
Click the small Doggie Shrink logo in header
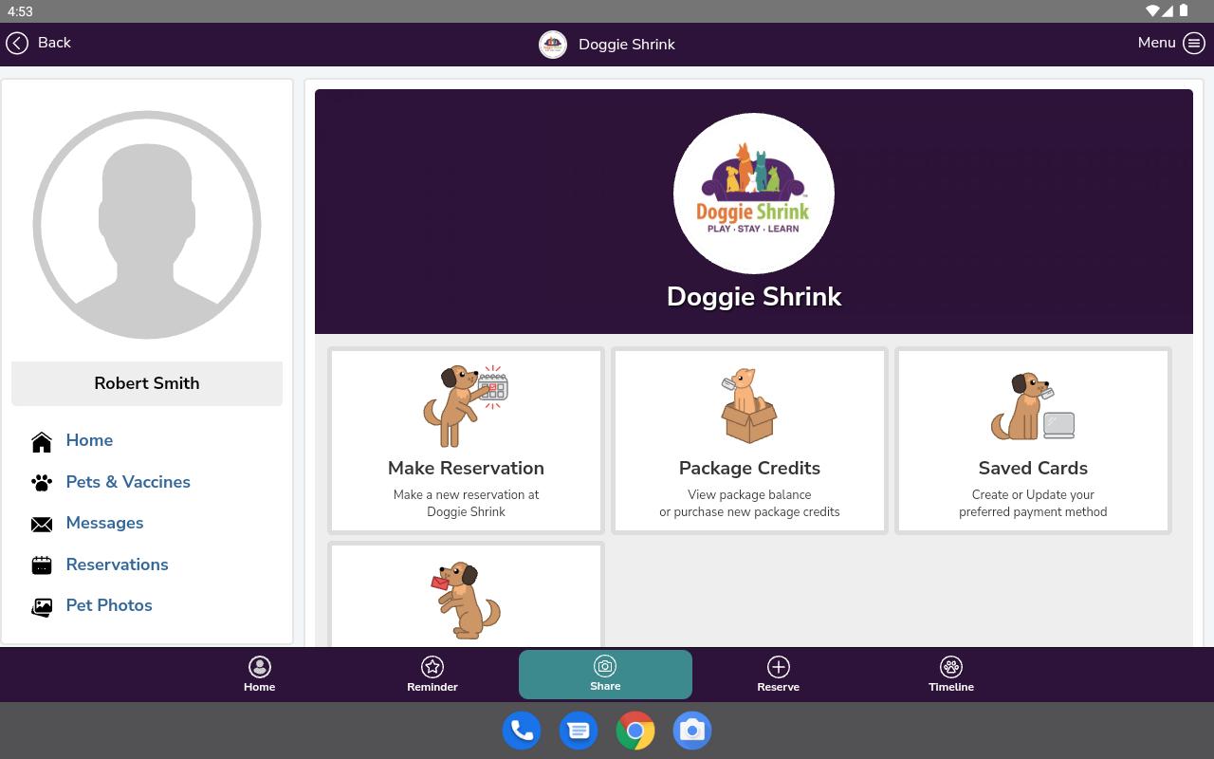pos(553,45)
